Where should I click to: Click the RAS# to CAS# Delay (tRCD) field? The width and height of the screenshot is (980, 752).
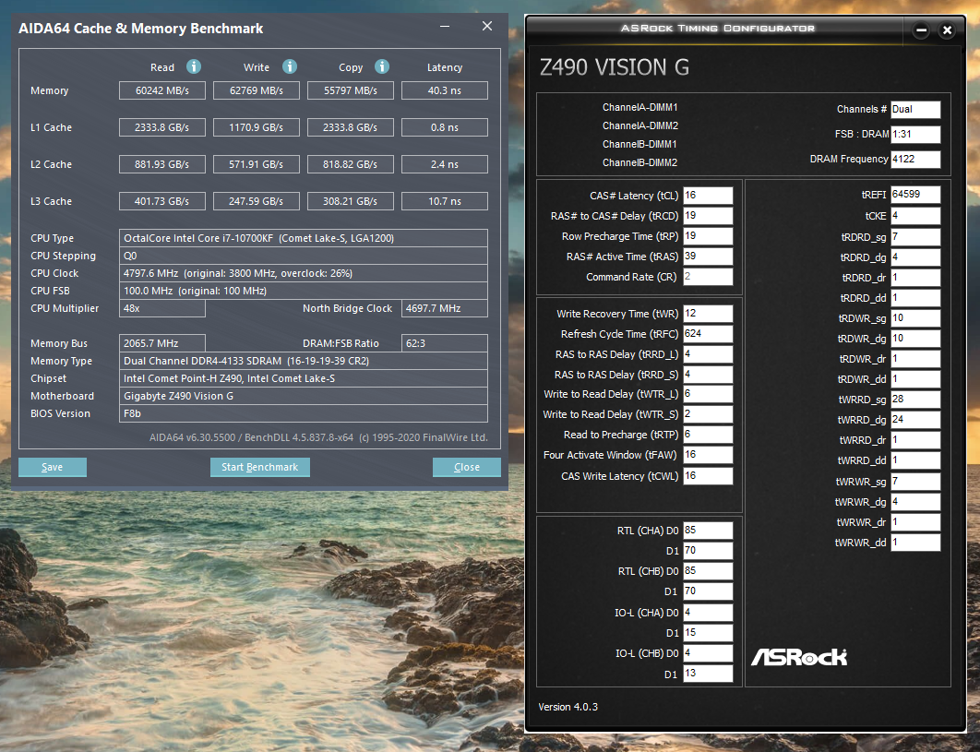pyautogui.click(x=708, y=216)
